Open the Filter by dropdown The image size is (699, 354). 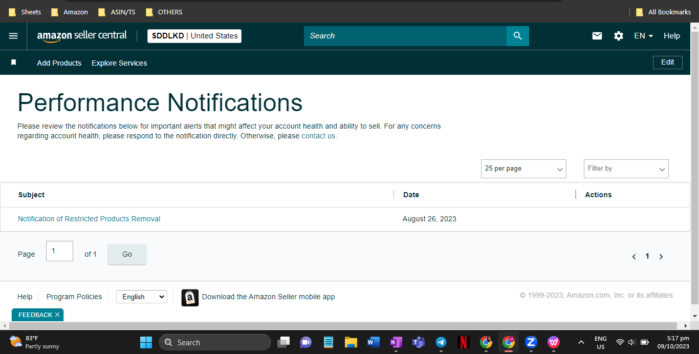pos(626,169)
